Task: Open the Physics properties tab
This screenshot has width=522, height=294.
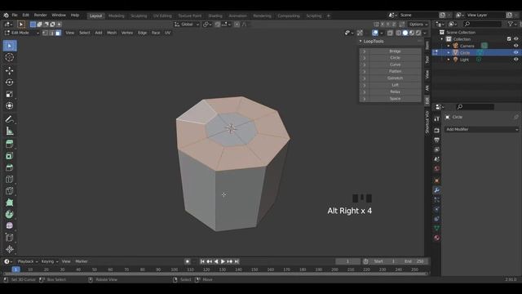Action: point(437,209)
